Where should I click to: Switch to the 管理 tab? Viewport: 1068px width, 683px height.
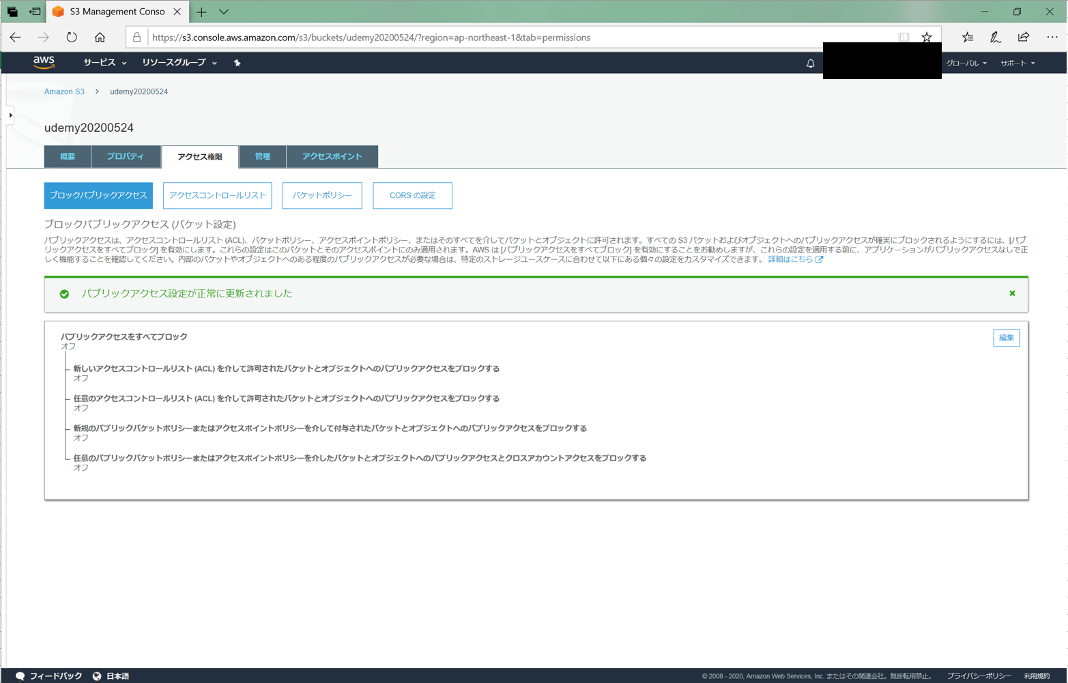click(x=263, y=156)
